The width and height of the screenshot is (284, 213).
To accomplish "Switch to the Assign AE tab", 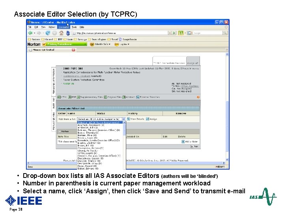I will click(193, 61).
